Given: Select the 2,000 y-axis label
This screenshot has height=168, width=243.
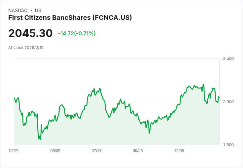Looking at the screenshot, I should (228, 102).
